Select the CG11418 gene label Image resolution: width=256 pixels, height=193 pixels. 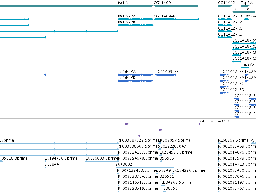coord(241,9)
